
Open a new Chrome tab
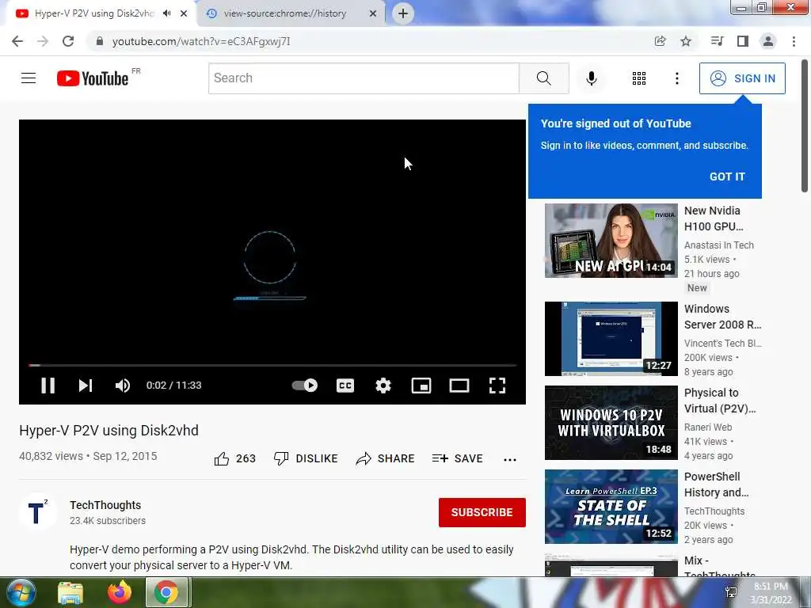403,13
